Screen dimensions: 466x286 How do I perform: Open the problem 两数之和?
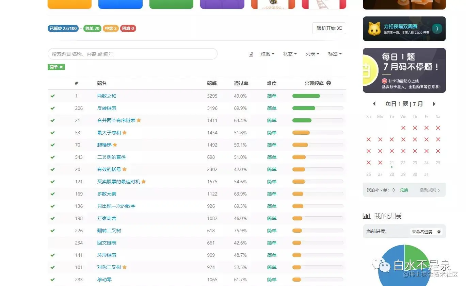(107, 96)
